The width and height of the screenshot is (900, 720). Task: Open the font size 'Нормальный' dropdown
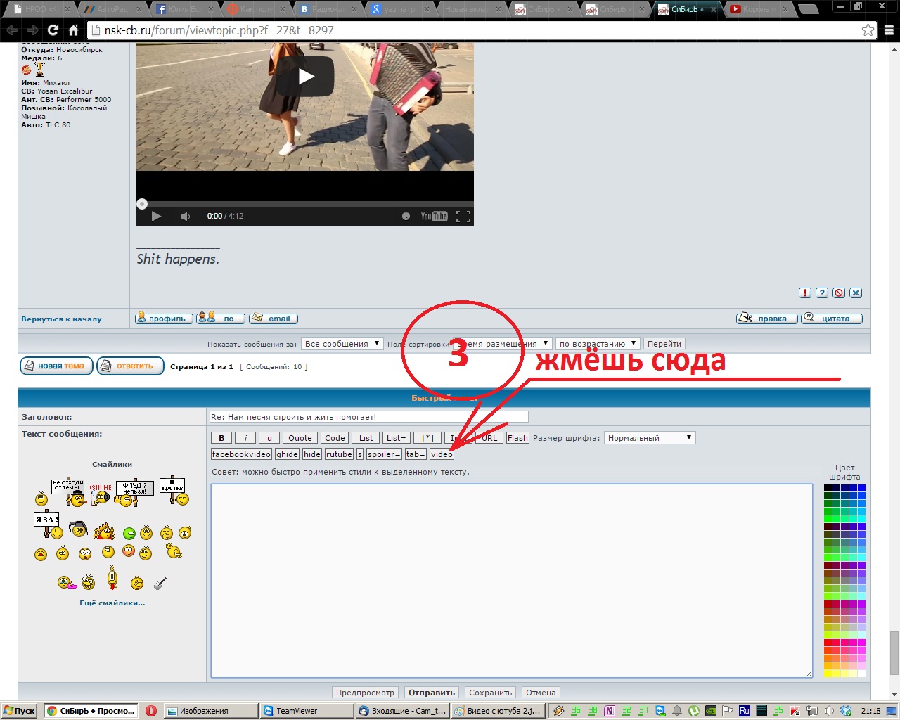[650, 438]
